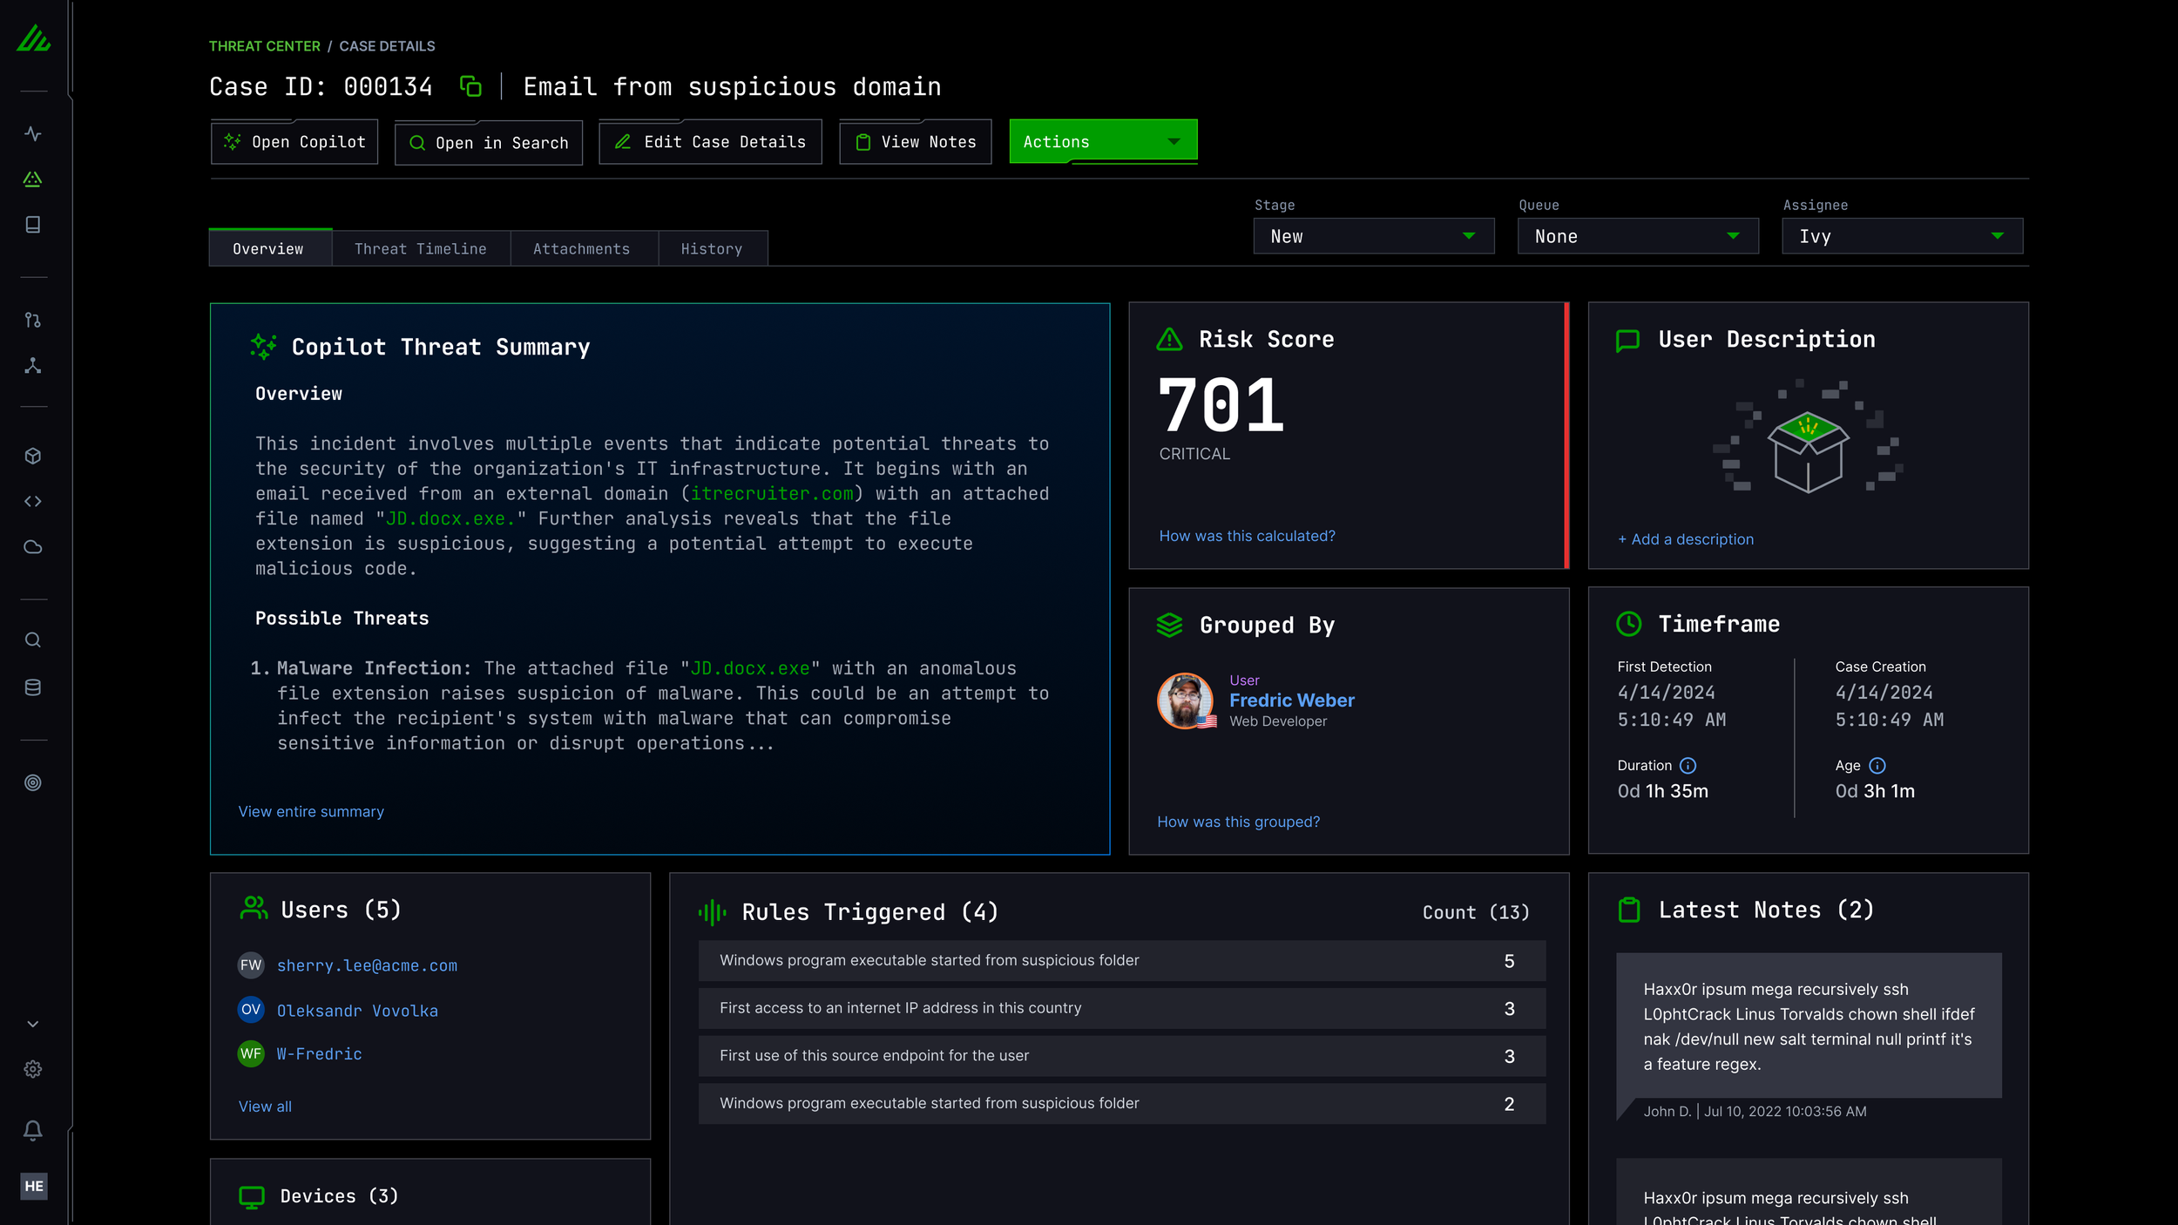Screen dimensions: 2178x1225
Task: Expand the Actions dropdown button
Action: point(1102,141)
